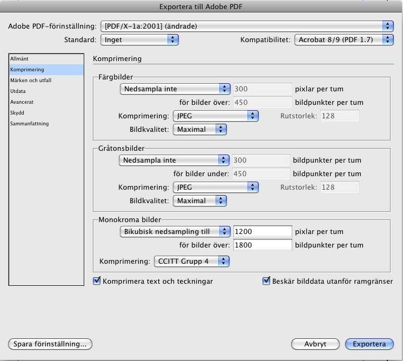403x361 pixels.
Task: Toggle Komprimera text och teckningar checkbox
Action: [97, 281]
